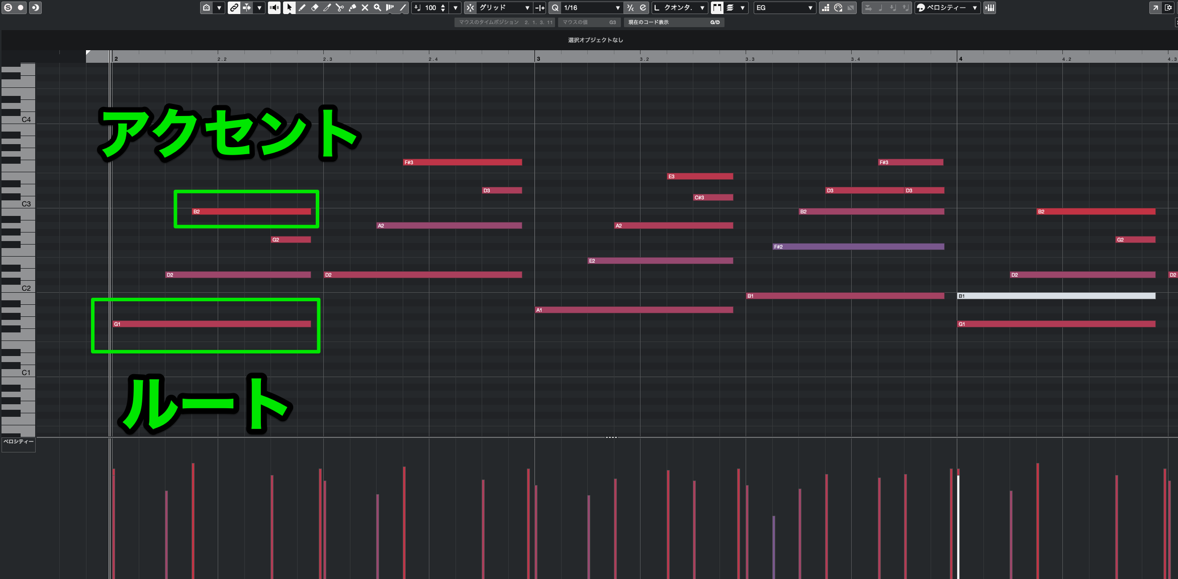Click the grayed icon right of palette
Screen dimensions: 1178x579
(851, 8)
